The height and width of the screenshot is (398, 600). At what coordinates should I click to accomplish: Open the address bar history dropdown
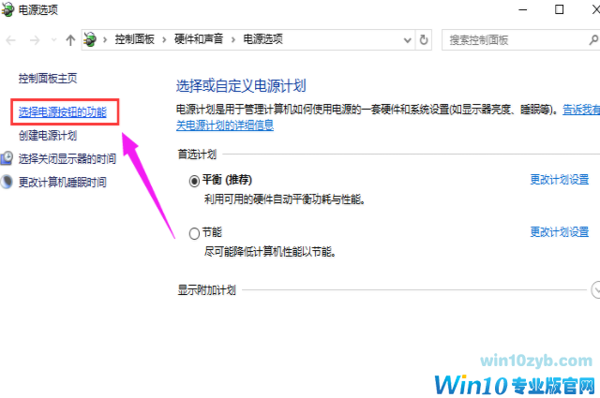click(x=408, y=40)
